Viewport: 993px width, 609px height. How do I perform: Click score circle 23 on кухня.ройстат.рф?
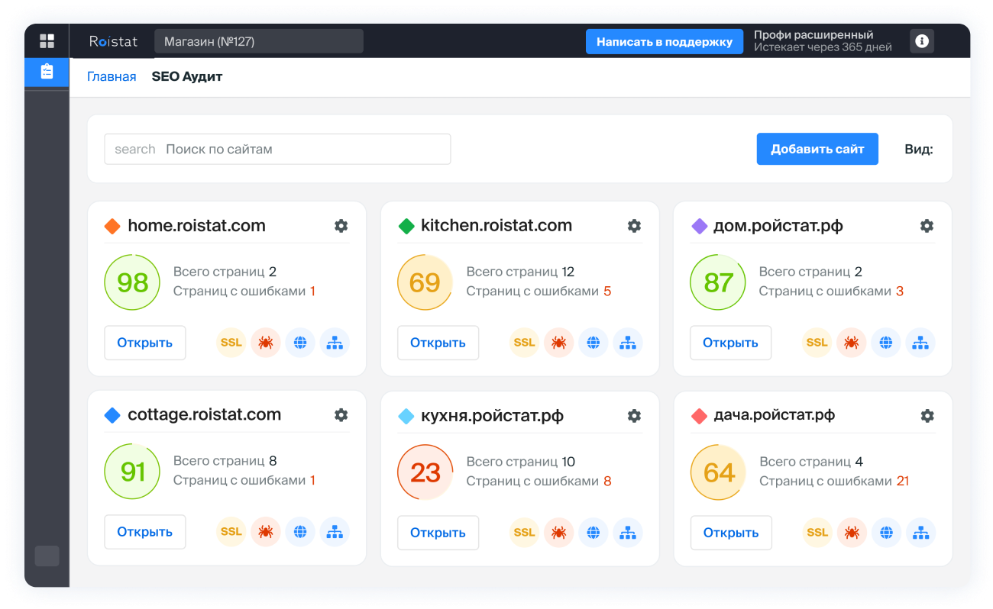(425, 472)
